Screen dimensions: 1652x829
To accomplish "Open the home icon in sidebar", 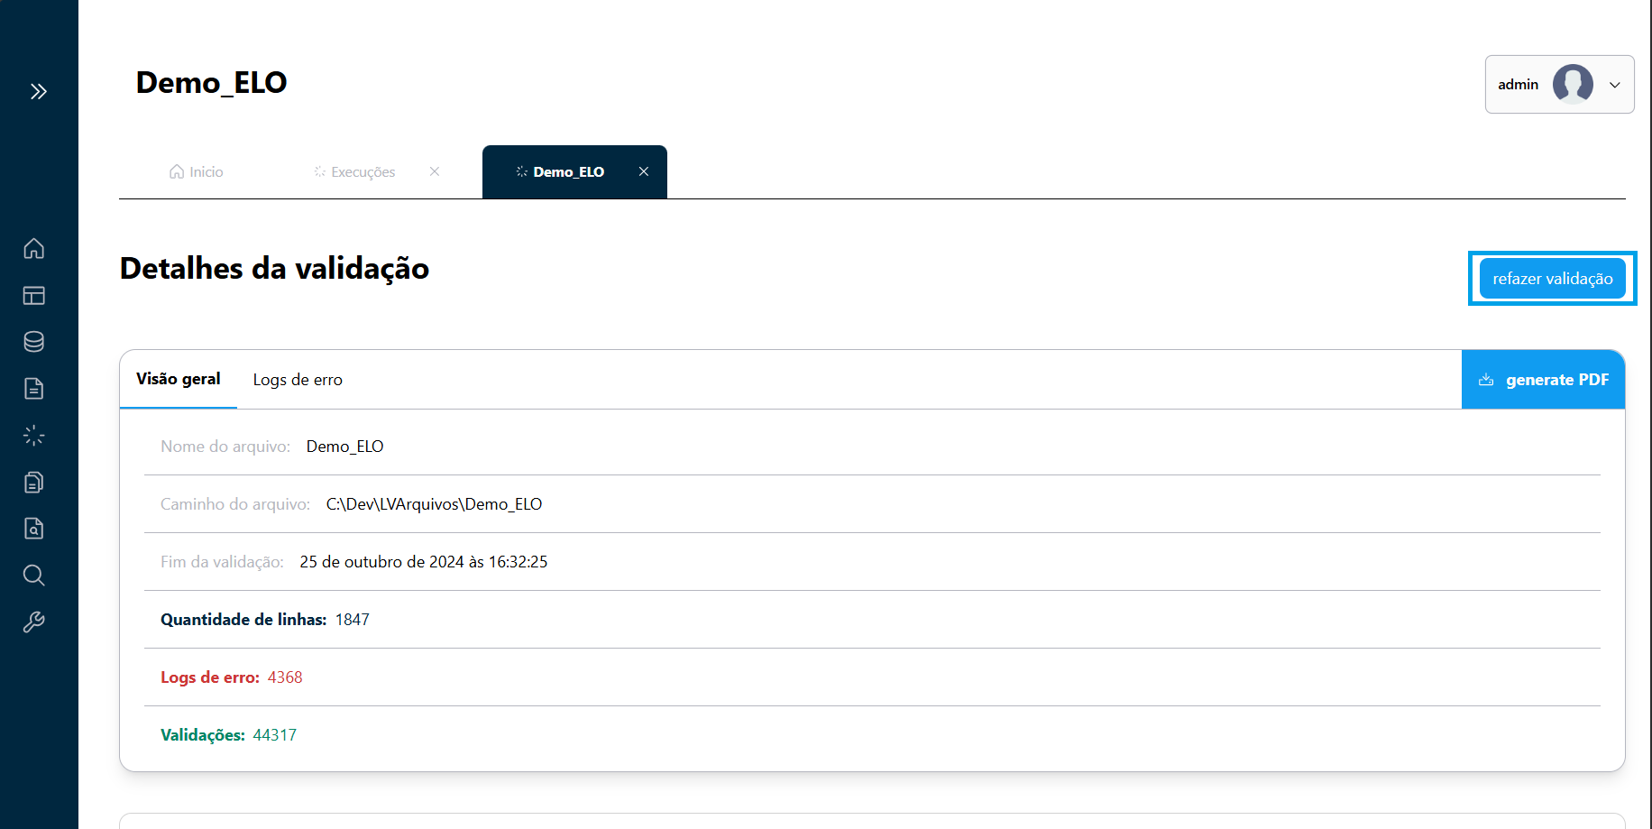I will (34, 248).
